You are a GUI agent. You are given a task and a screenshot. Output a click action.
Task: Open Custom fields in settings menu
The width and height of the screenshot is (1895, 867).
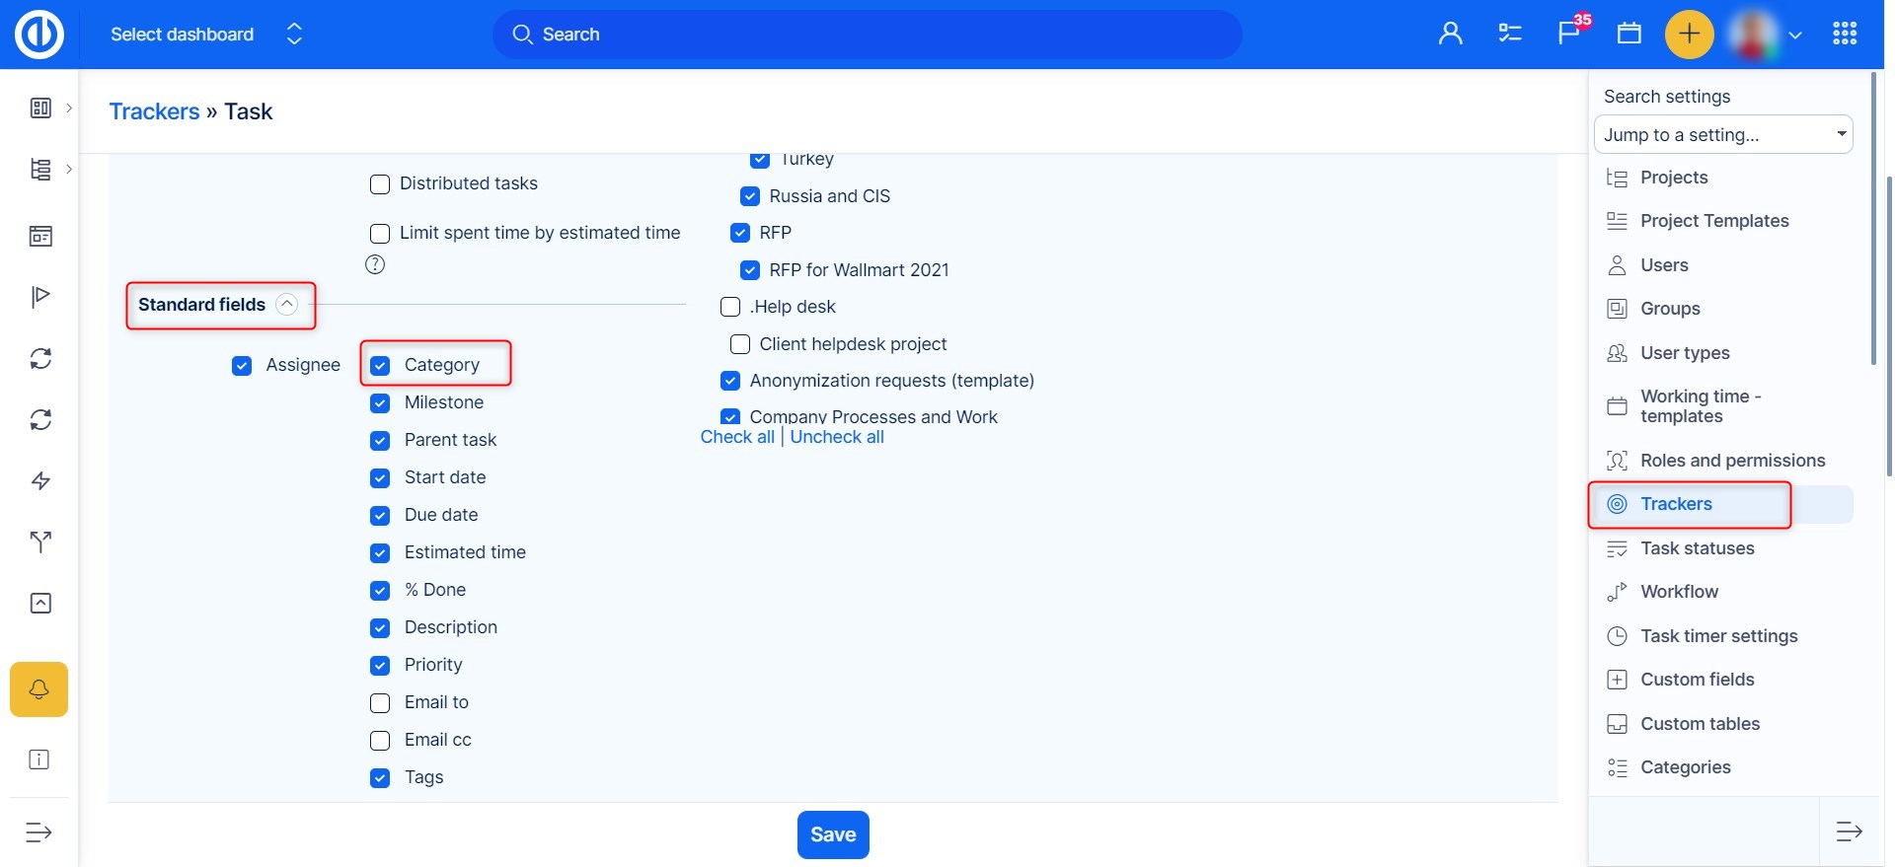(1697, 680)
